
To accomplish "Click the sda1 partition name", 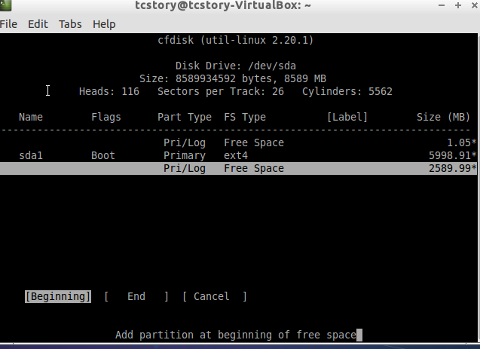I will coord(31,155).
